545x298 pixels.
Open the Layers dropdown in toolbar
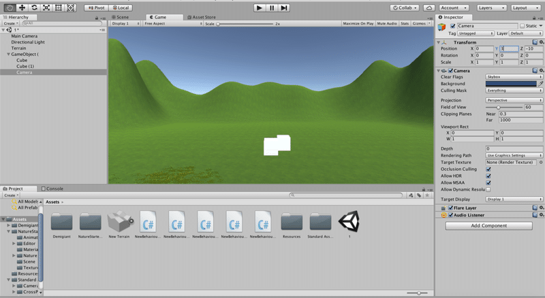[491, 7]
